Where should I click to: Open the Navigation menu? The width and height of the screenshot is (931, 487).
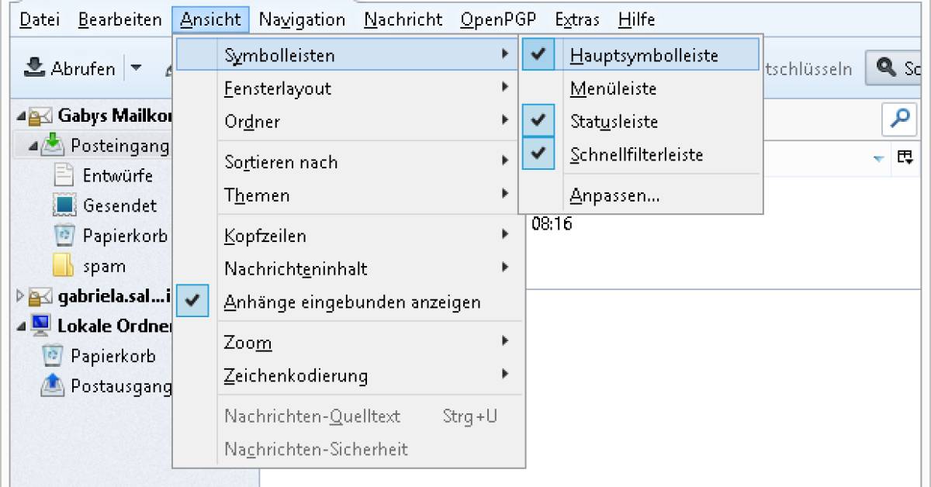303,19
